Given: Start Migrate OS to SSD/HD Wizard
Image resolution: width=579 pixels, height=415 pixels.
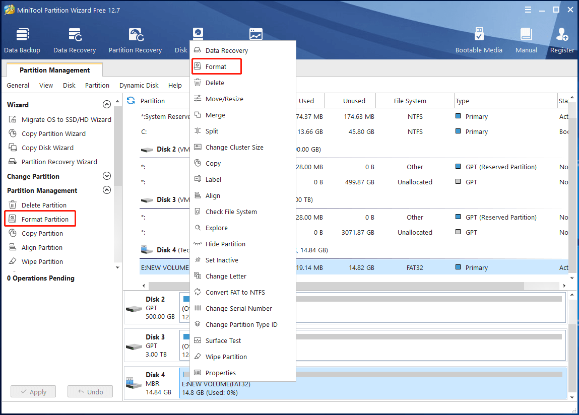Looking at the screenshot, I should (x=59, y=120).
